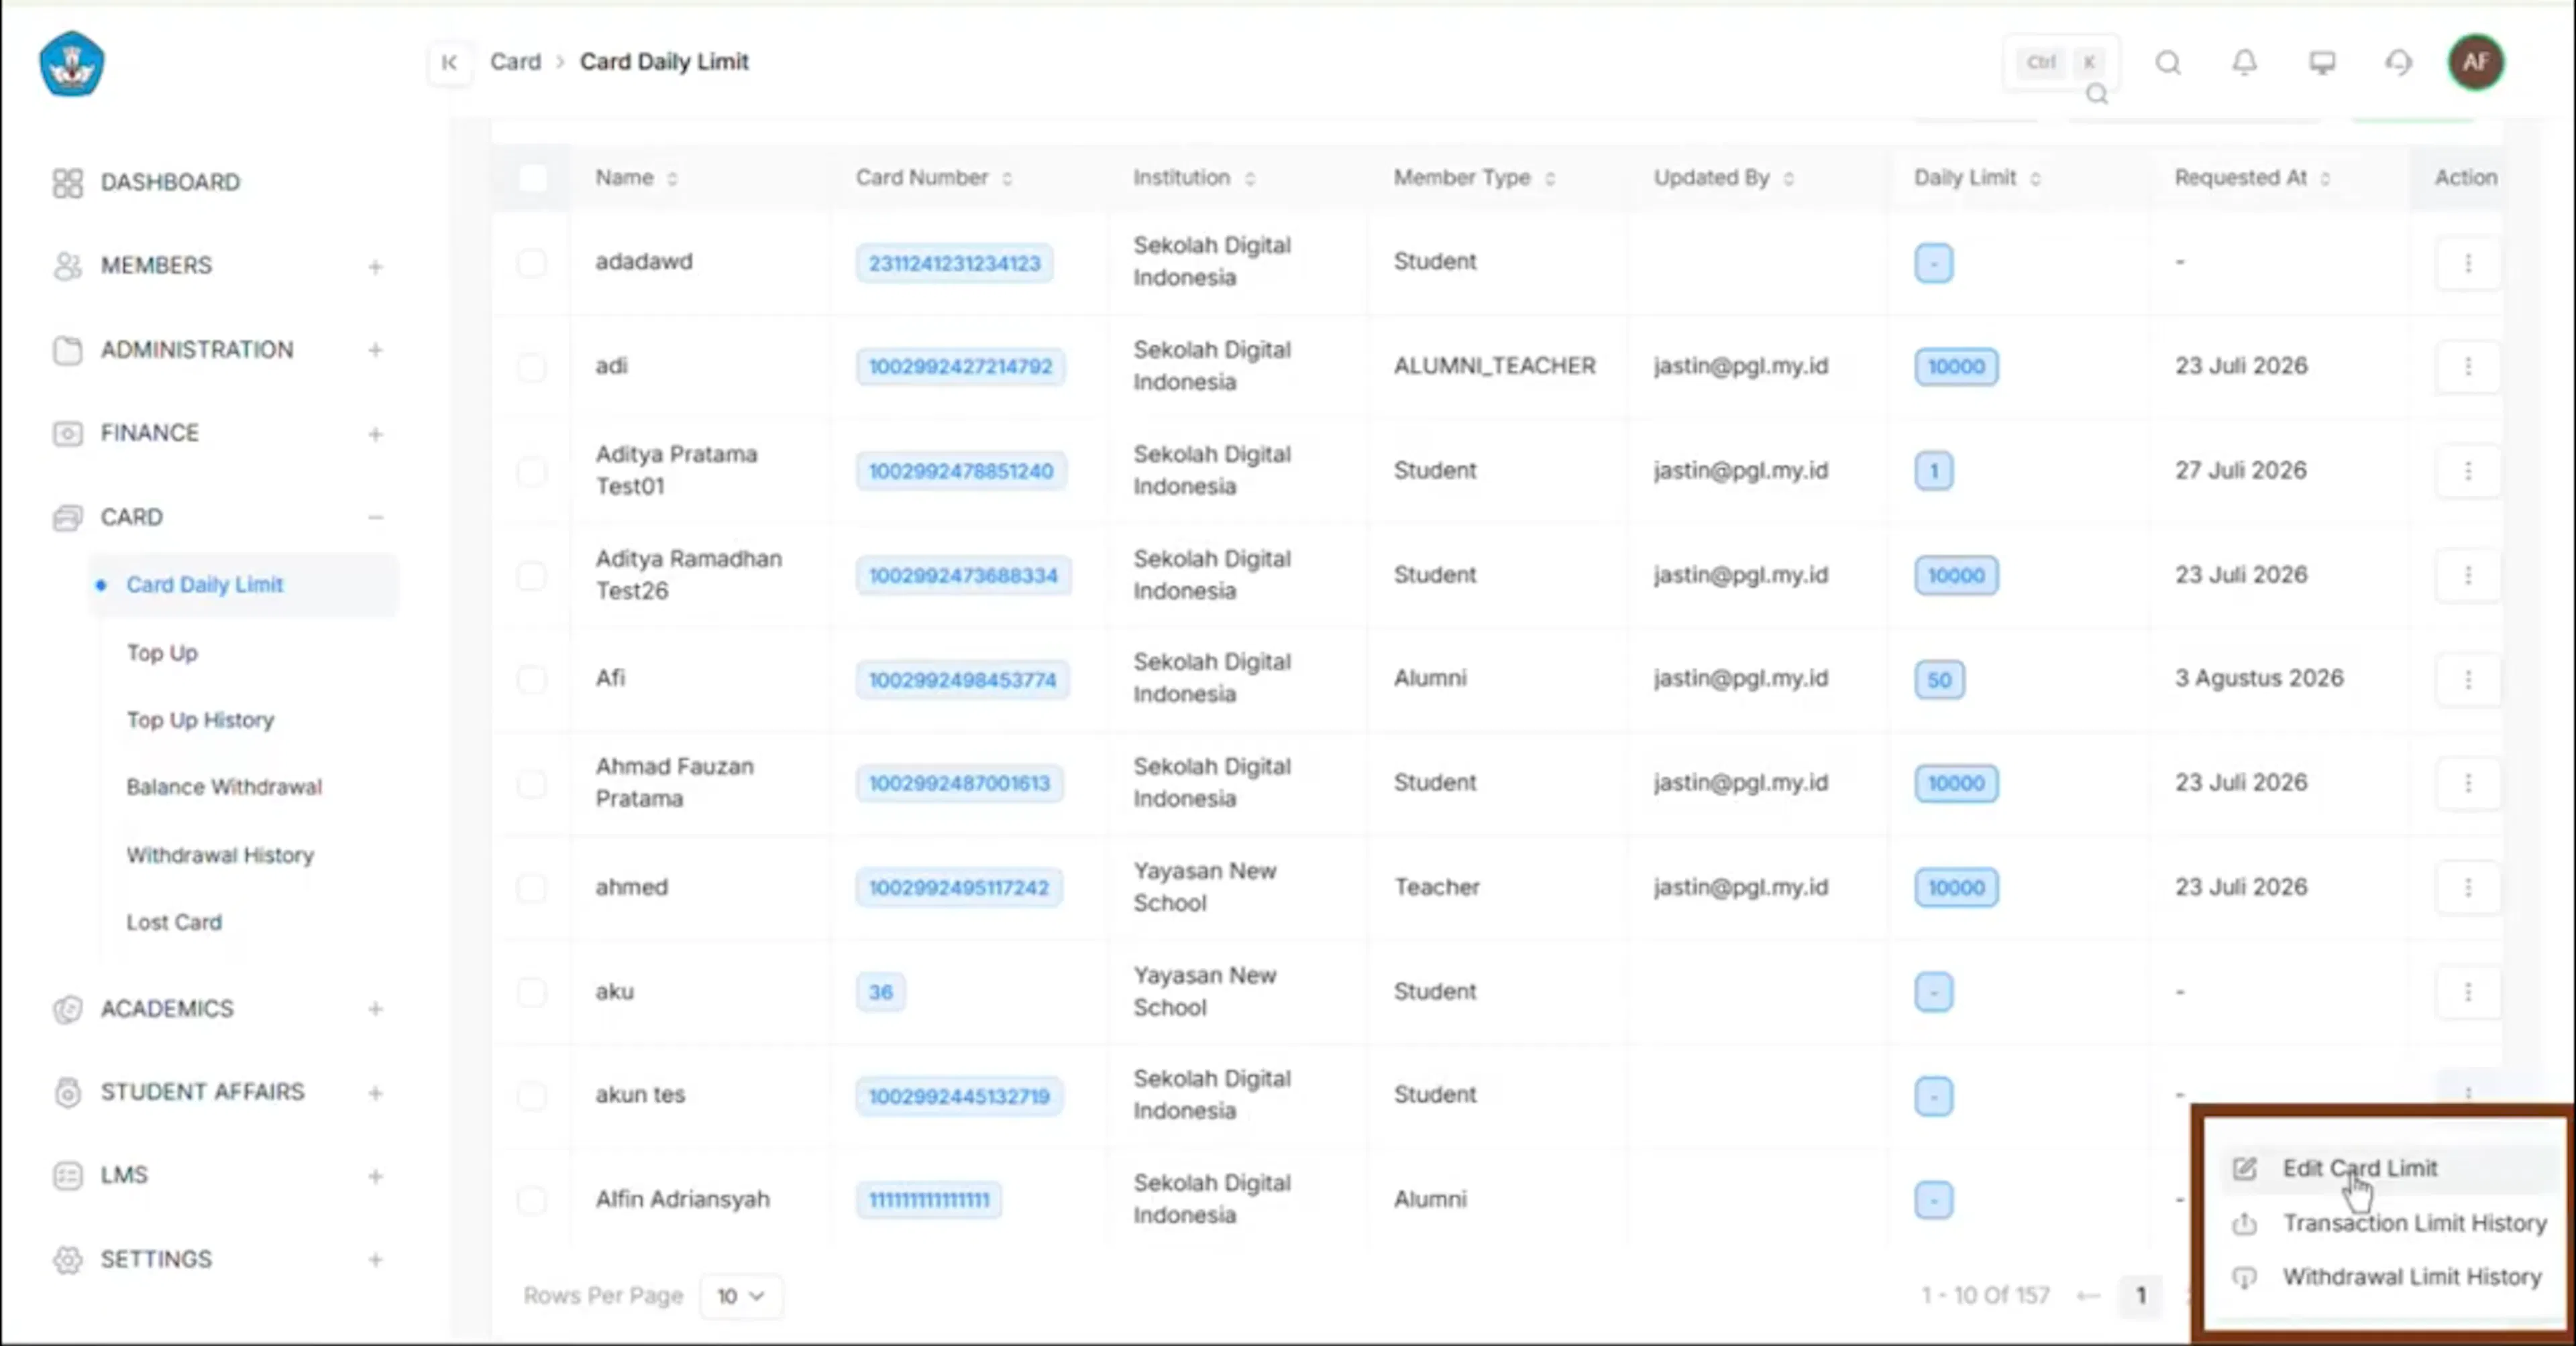Open Withdrawal History page
The image size is (2576, 1346).
pos(220,855)
